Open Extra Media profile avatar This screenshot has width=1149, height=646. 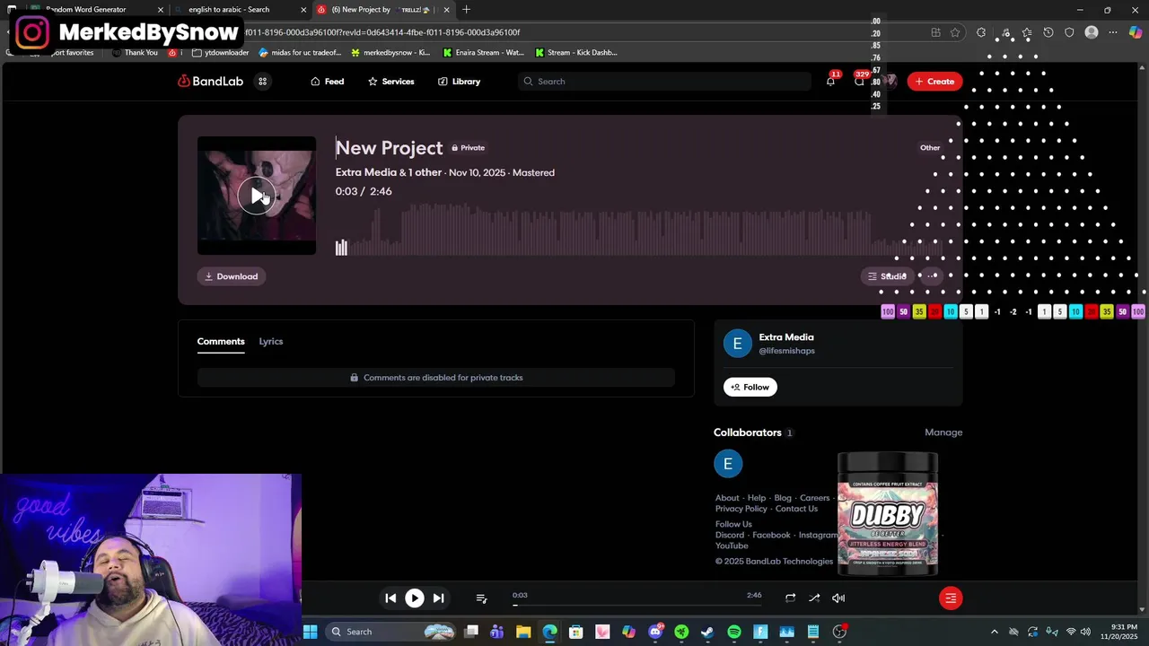(738, 343)
